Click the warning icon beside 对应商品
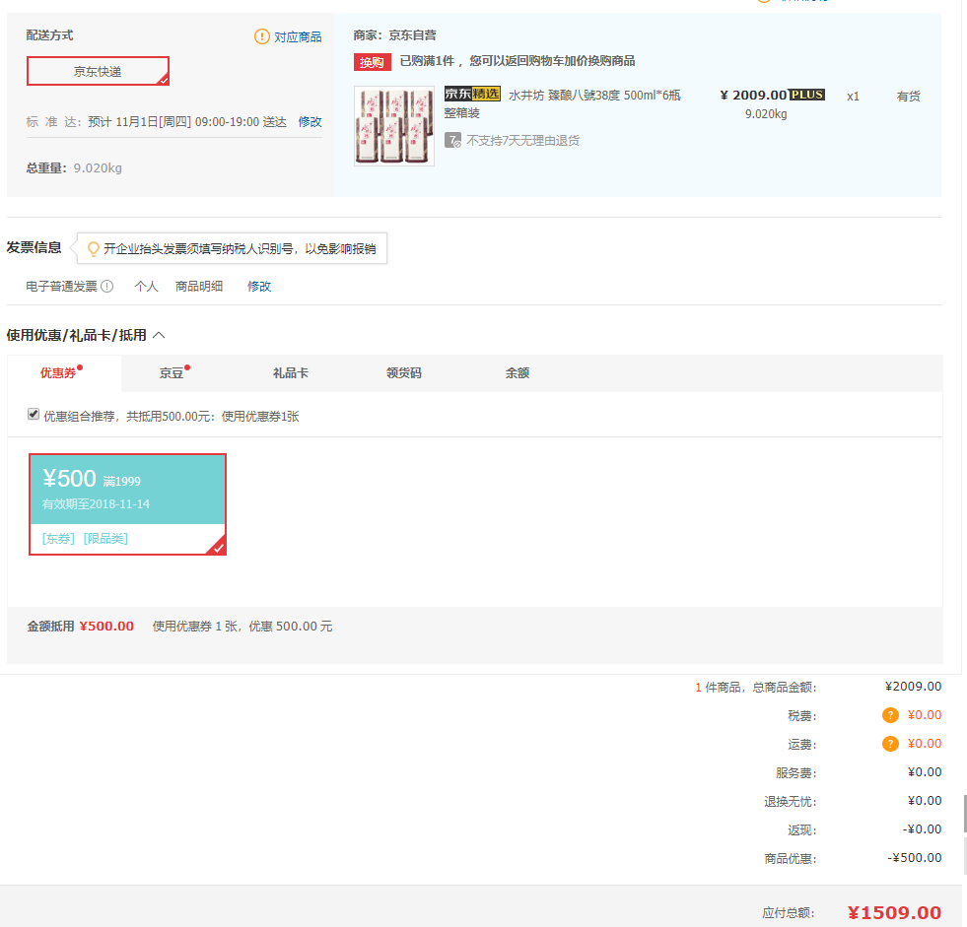 262,36
